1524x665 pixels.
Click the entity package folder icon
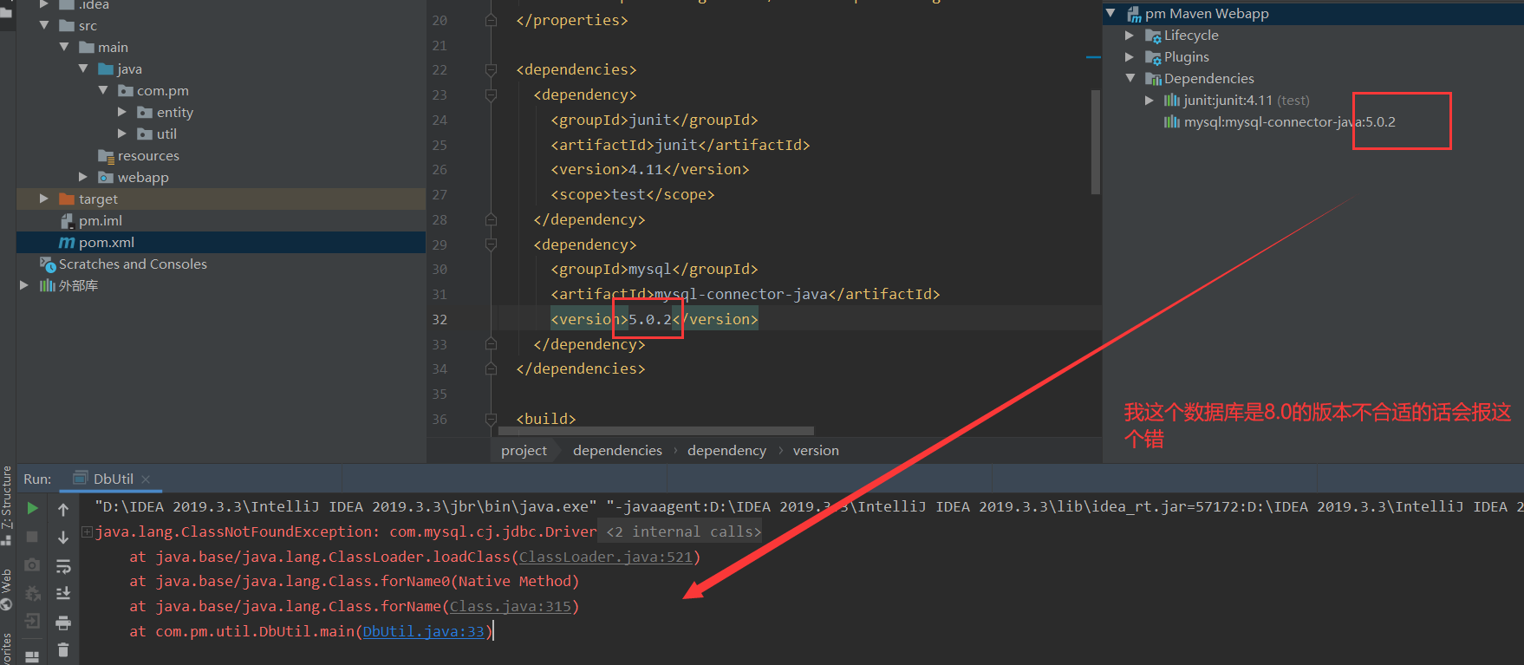pyautogui.click(x=145, y=112)
